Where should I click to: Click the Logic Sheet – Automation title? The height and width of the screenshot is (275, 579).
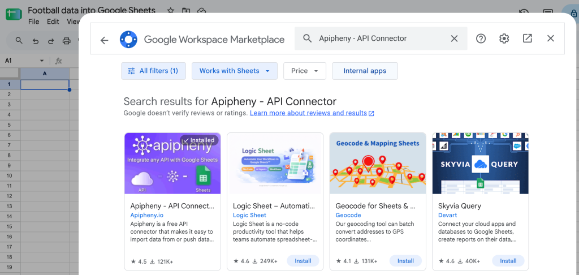(274, 206)
